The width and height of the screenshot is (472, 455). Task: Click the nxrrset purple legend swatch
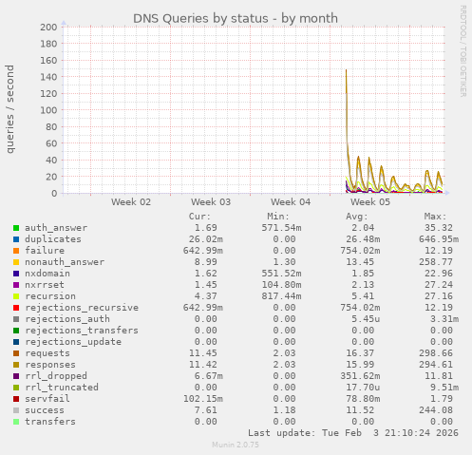pyautogui.click(x=16, y=285)
